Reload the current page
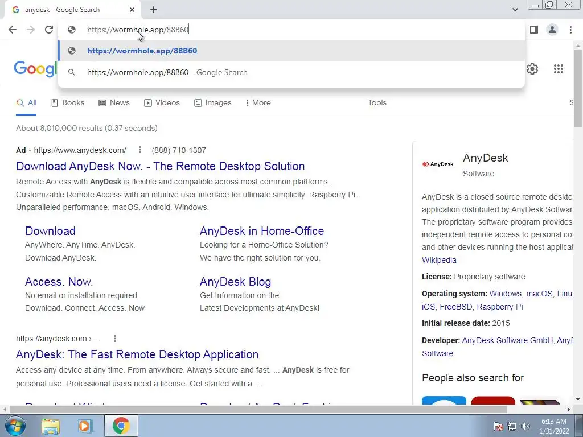 click(49, 30)
